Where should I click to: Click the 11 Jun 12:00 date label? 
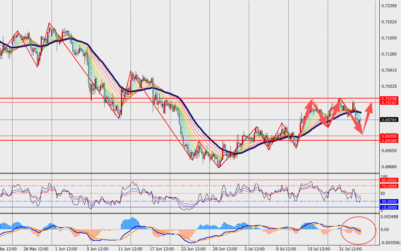[131, 248]
